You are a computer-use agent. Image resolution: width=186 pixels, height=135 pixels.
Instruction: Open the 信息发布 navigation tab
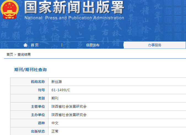click(x=93, y=45)
